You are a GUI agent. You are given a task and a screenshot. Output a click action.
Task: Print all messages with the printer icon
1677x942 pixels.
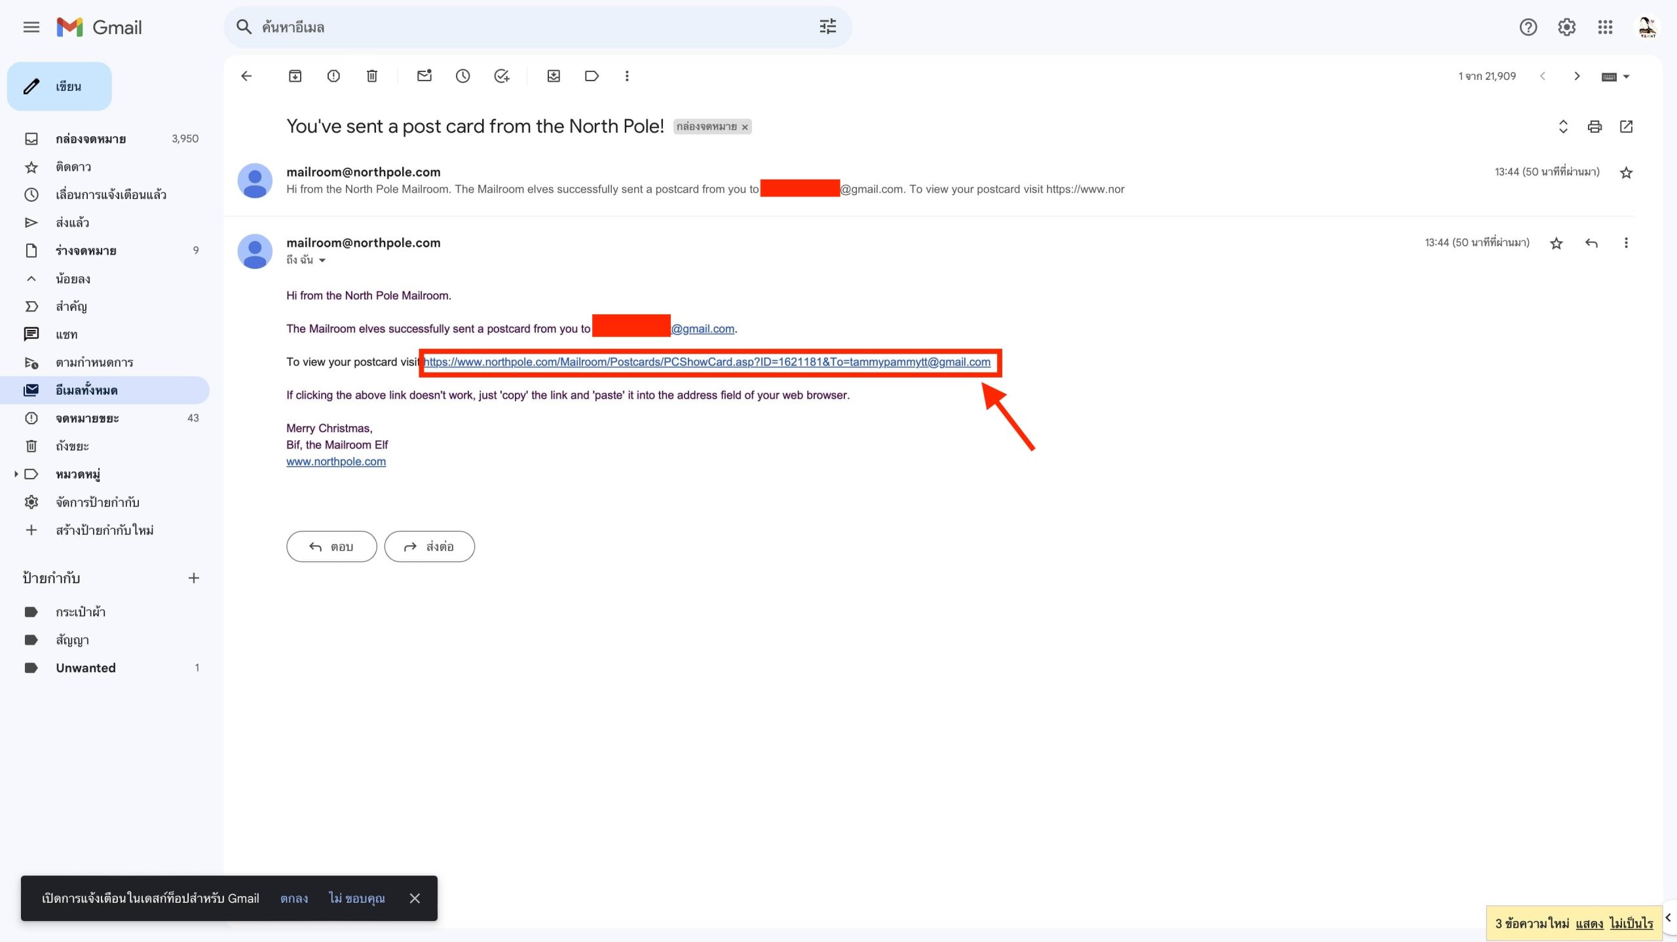pos(1594,126)
